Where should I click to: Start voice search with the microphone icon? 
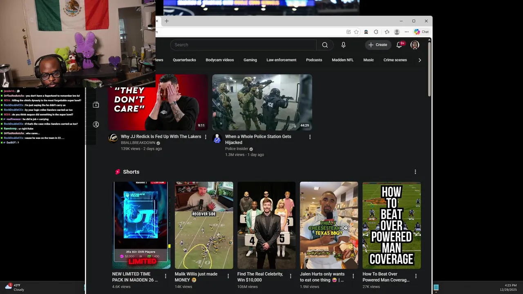[343, 45]
